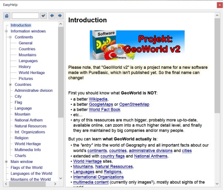Open Languages under Continents

coord(28,61)
